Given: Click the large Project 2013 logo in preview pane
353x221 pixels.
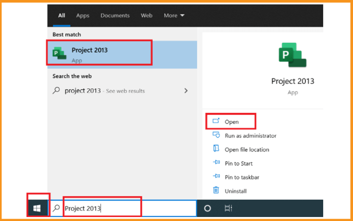Looking at the screenshot, I should point(292,55).
